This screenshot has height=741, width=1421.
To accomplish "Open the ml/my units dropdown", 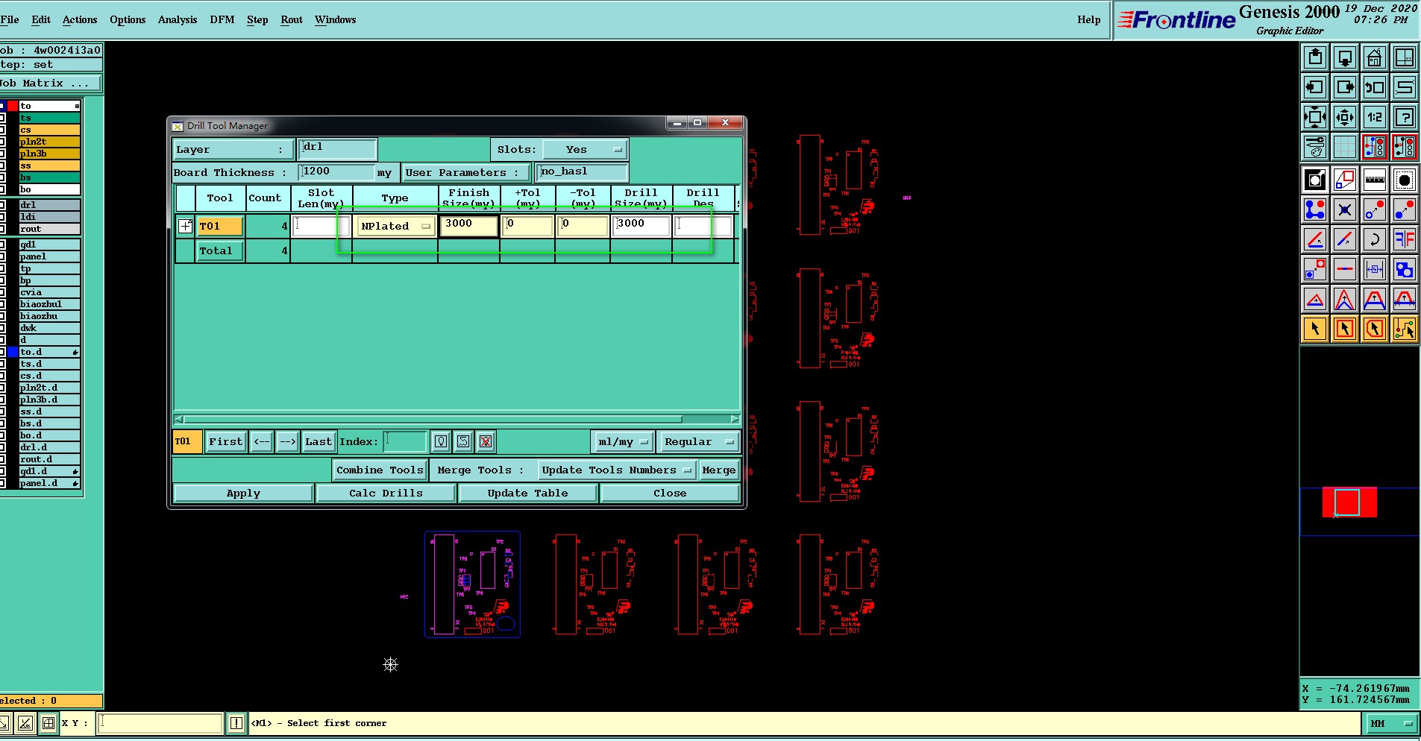I will point(622,442).
